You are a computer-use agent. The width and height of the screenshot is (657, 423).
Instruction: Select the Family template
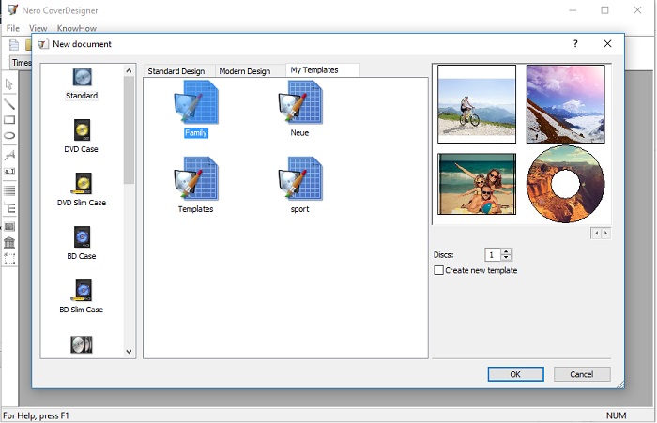coord(196,109)
